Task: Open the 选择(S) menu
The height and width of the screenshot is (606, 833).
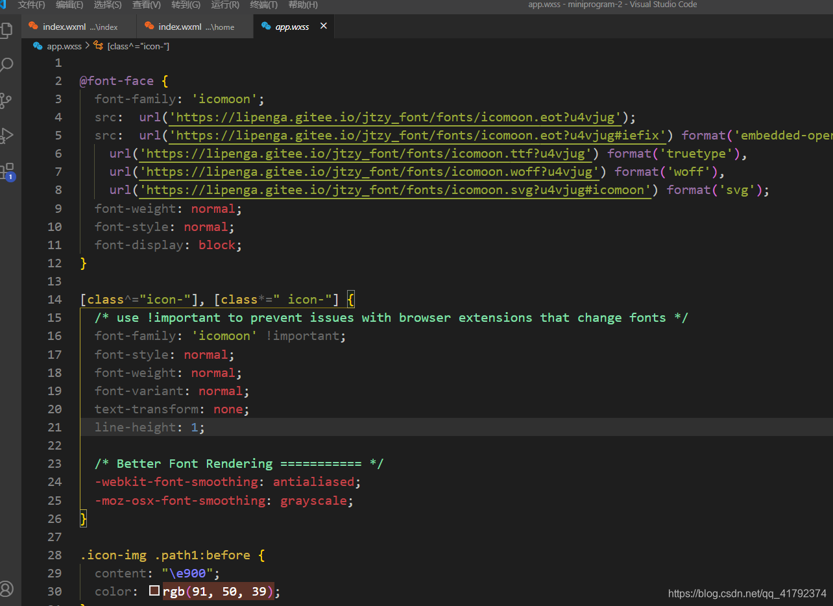Action: [108, 5]
